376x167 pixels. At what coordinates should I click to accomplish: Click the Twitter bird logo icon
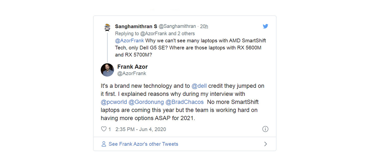tap(265, 26)
